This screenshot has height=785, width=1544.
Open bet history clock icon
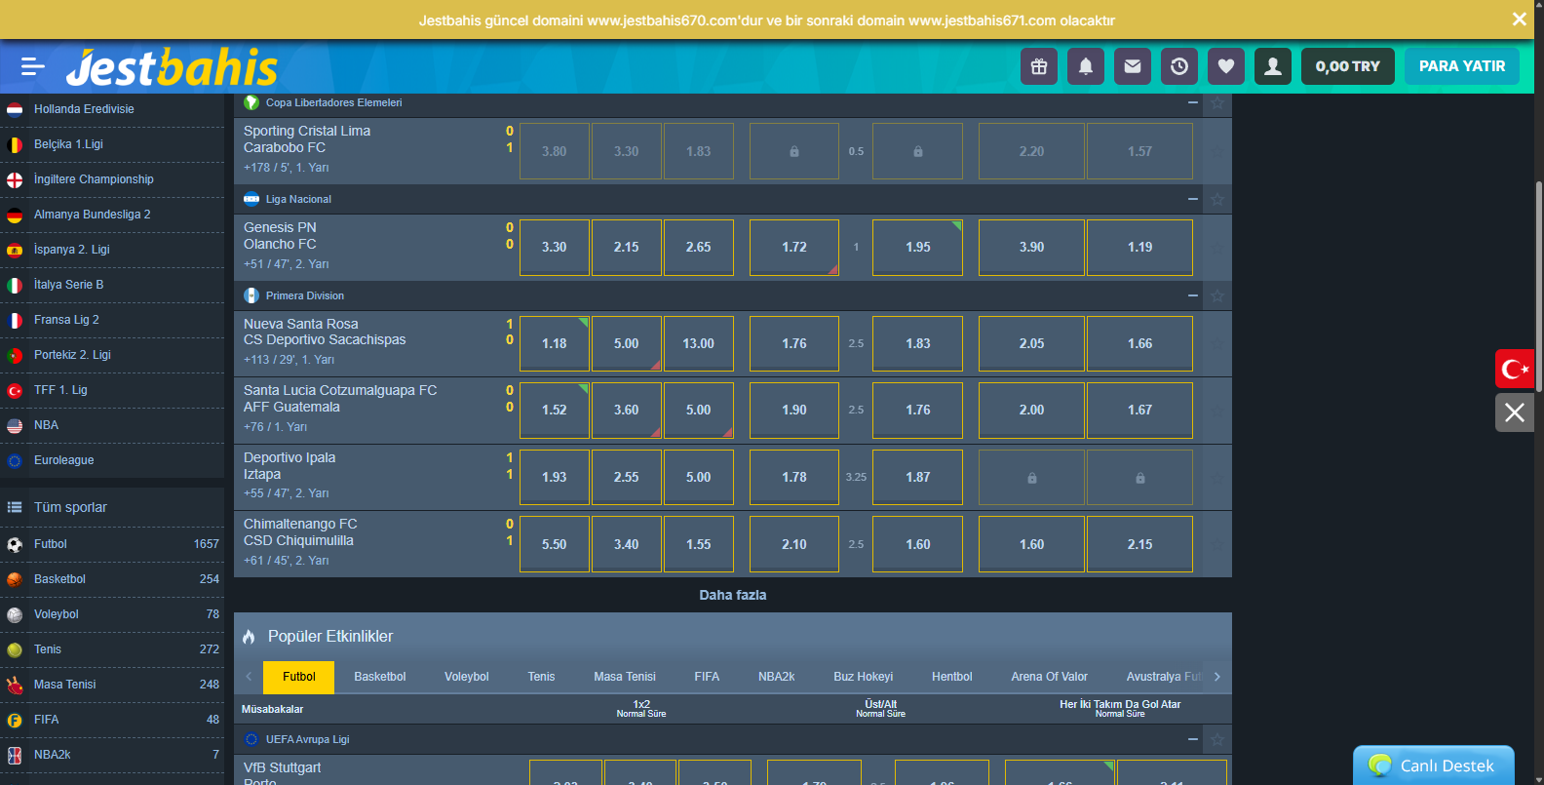coord(1179,66)
